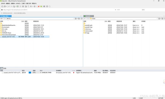Go back in the local D:\ pane

point(1,19)
